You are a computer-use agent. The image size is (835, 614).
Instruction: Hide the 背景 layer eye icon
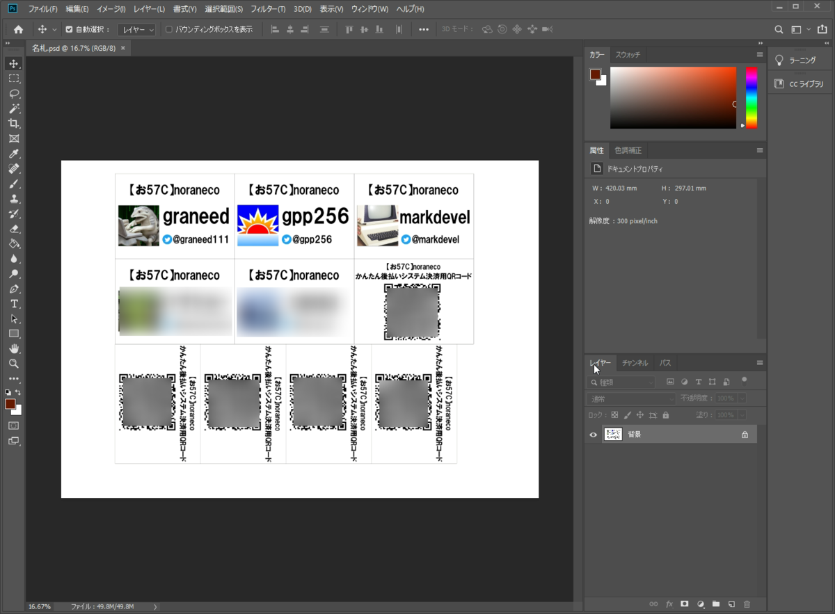594,435
